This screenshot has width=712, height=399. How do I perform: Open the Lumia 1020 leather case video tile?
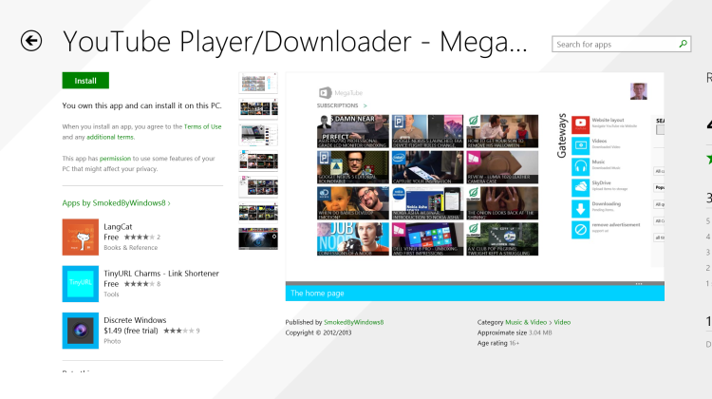click(502, 167)
